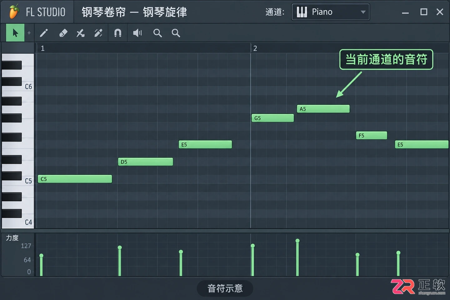Image resolution: width=450 pixels, height=300 pixels.
Task: Toggle the speaker note preview
Action: coord(137,33)
